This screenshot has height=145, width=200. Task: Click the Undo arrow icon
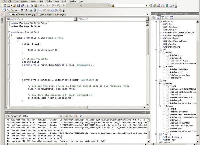41,6
